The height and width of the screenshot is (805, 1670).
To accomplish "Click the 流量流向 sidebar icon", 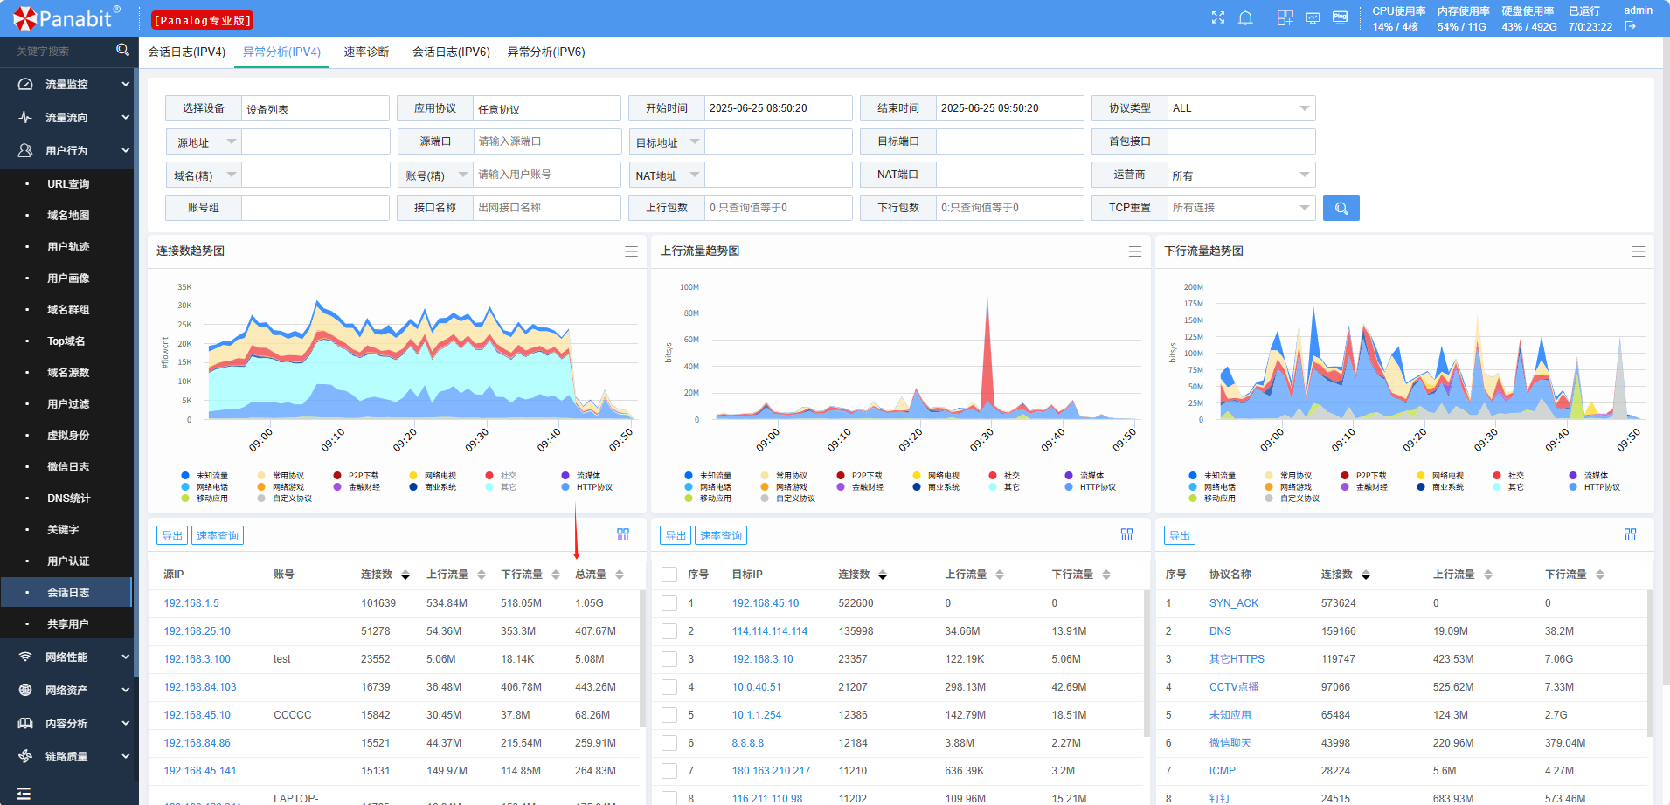I will tap(25, 117).
